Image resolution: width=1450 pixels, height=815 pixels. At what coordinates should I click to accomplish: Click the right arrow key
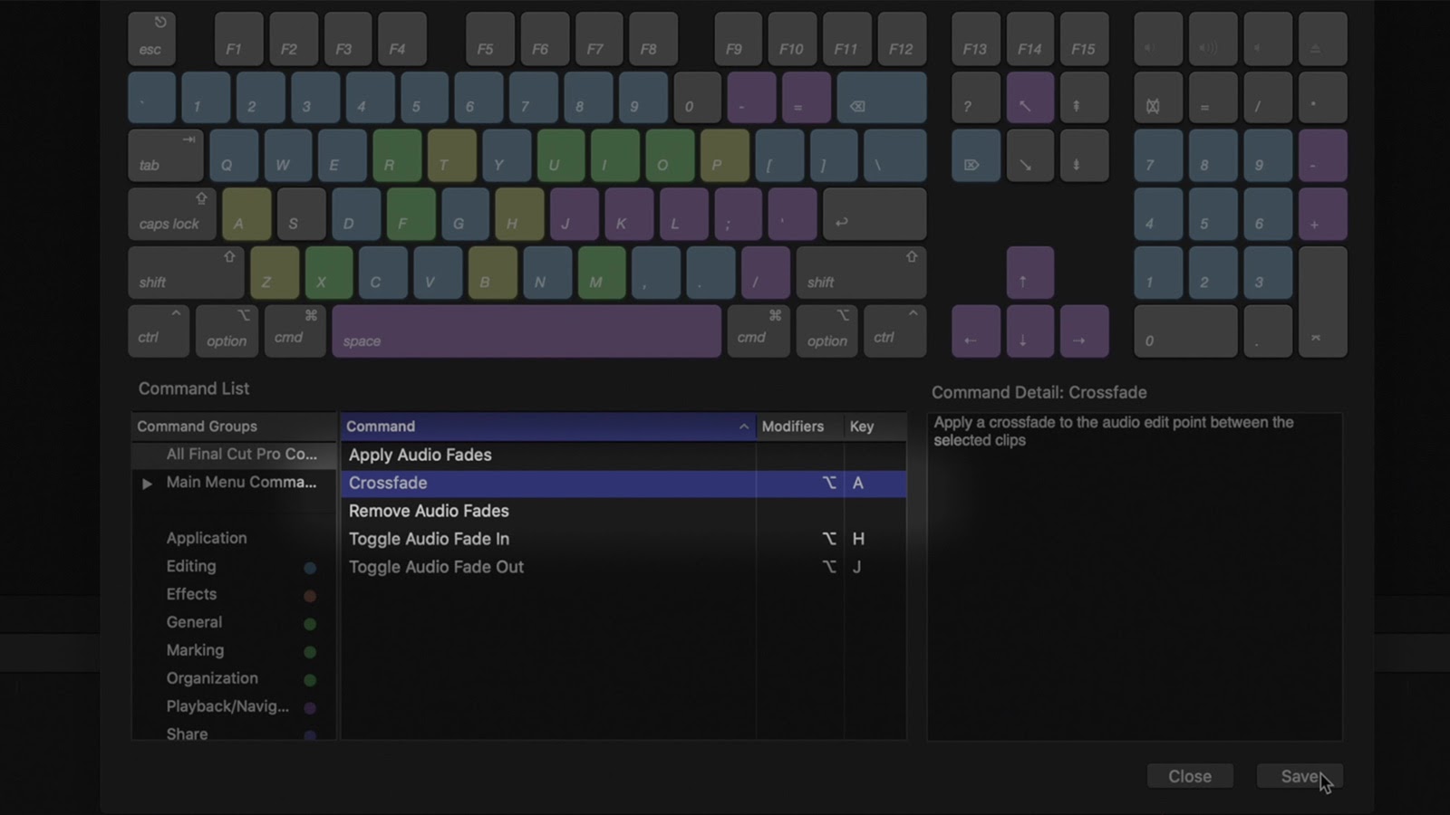coord(1084,331)
